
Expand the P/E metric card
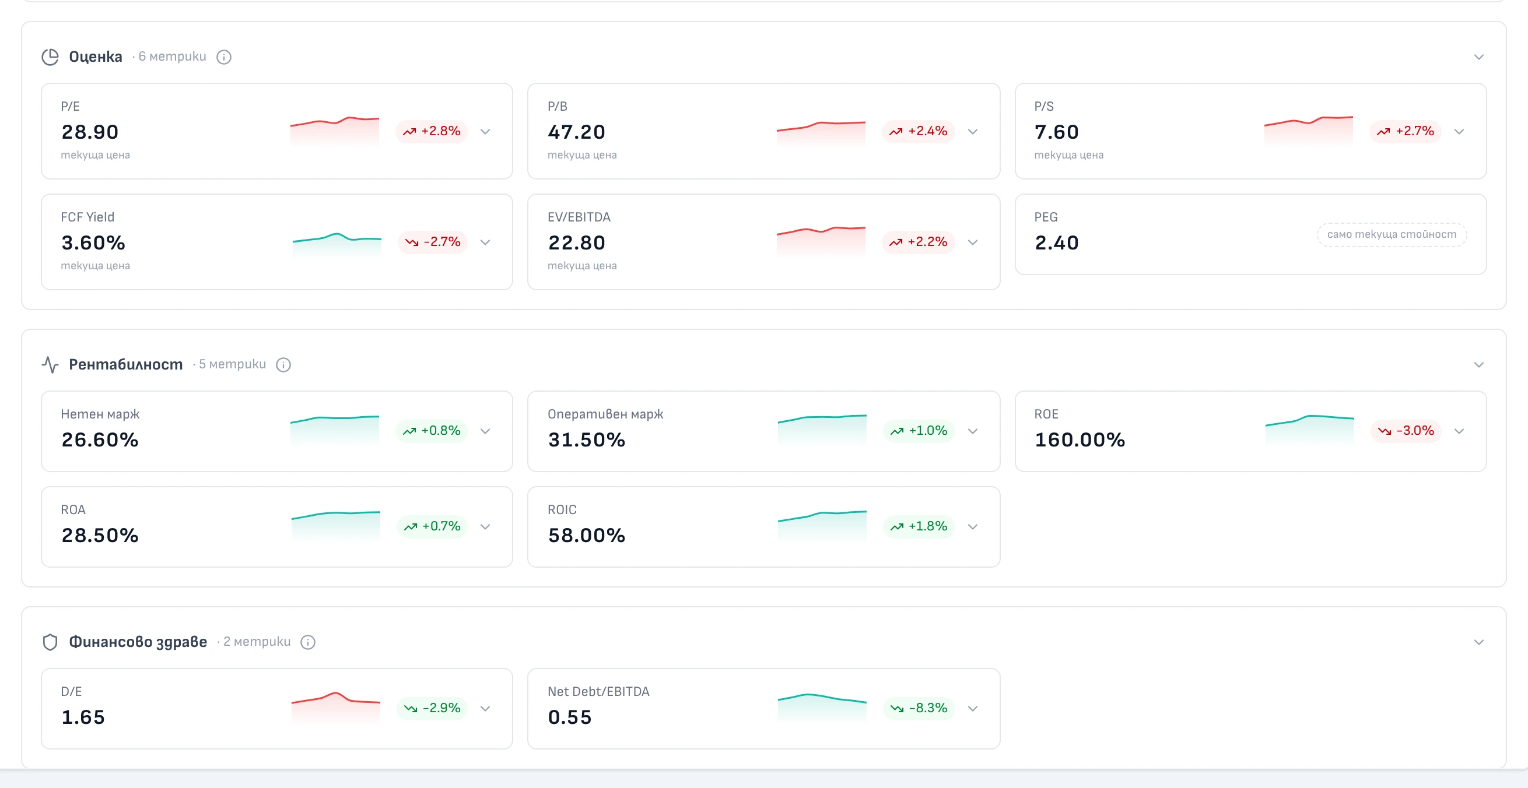pyautogui.click(x=485, y=132)
